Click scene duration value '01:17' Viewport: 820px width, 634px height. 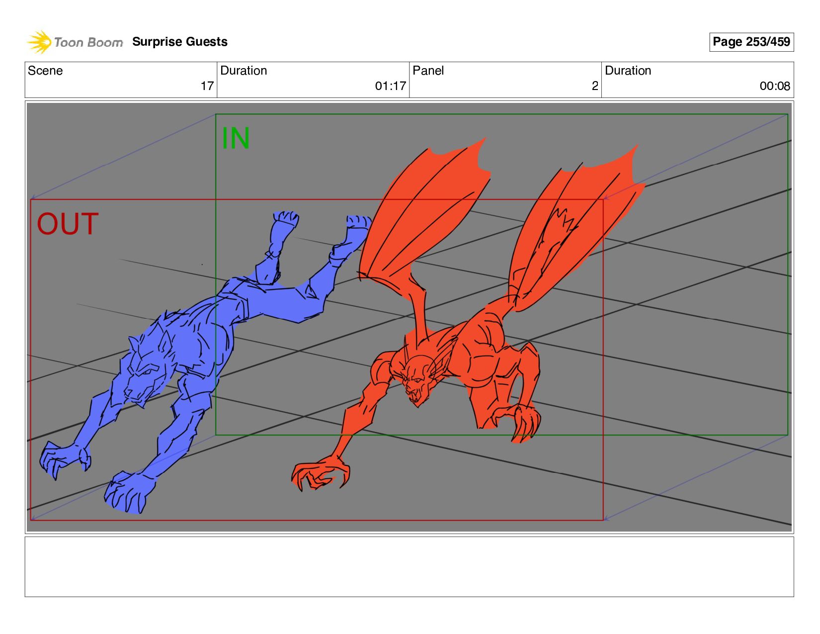[391, 86]
